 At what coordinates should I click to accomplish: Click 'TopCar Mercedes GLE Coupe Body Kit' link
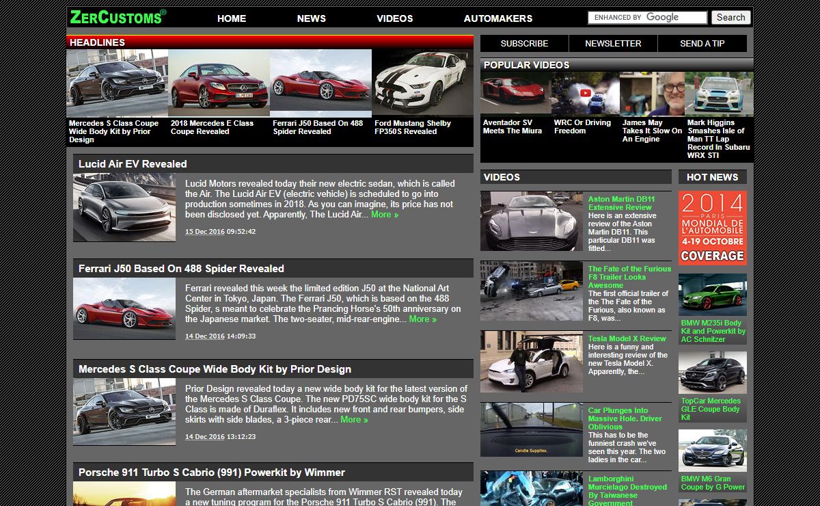click(x=711, y=409)
